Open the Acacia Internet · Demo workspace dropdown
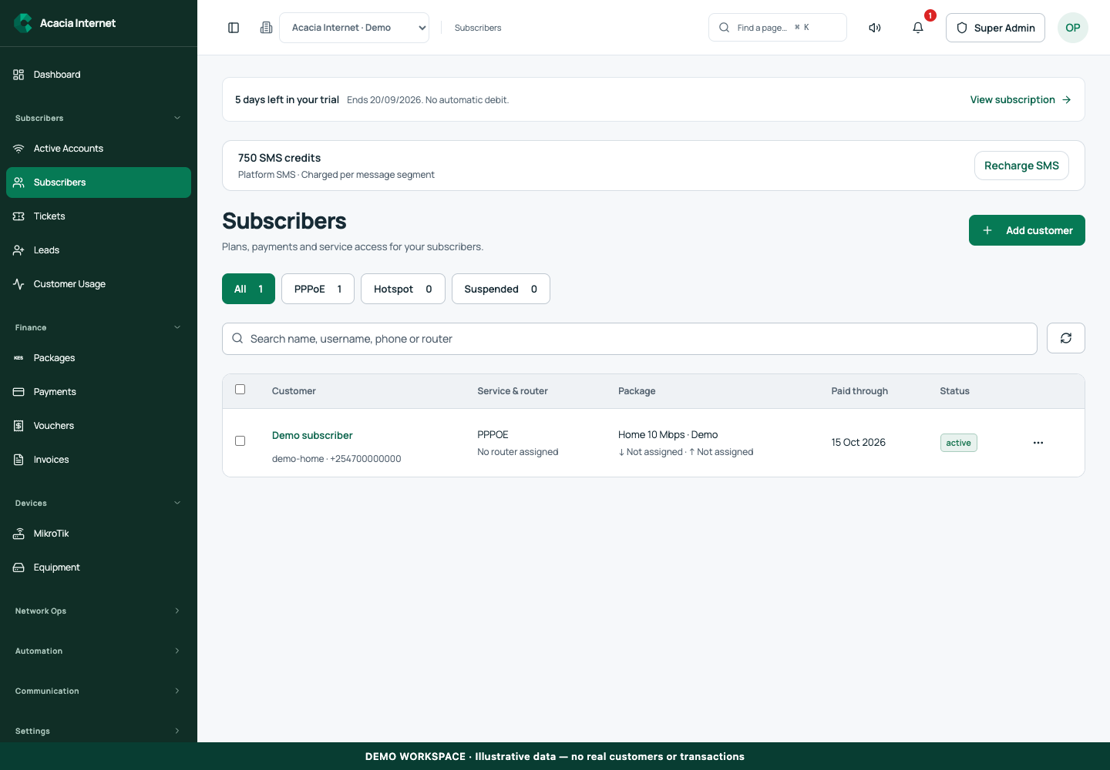Image resolution: width=1110 pixels, height=770 pixels. 354,28
